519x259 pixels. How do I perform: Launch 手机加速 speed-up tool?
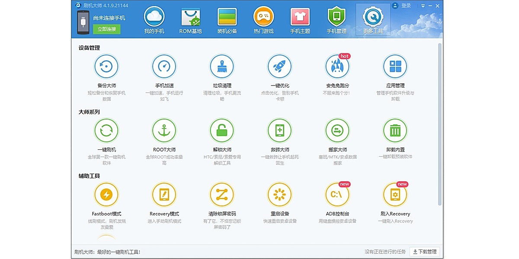(164, 66)
